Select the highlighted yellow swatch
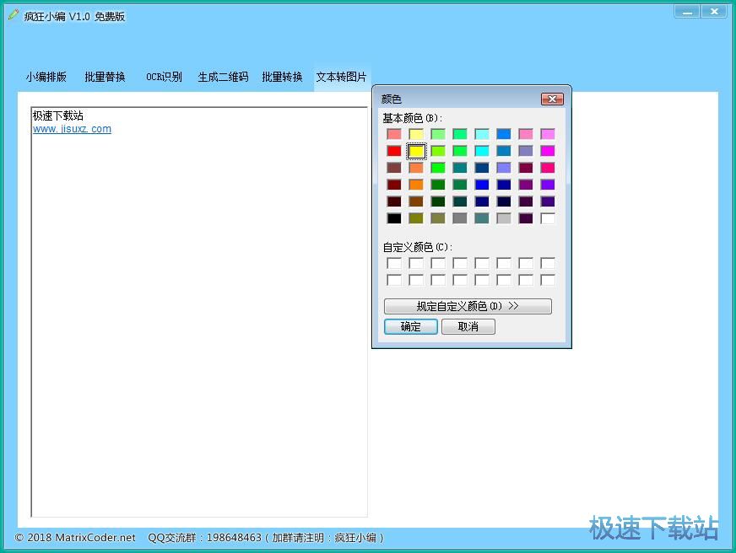736x553 pixels. pyautogui.click(x=416, y=150)
